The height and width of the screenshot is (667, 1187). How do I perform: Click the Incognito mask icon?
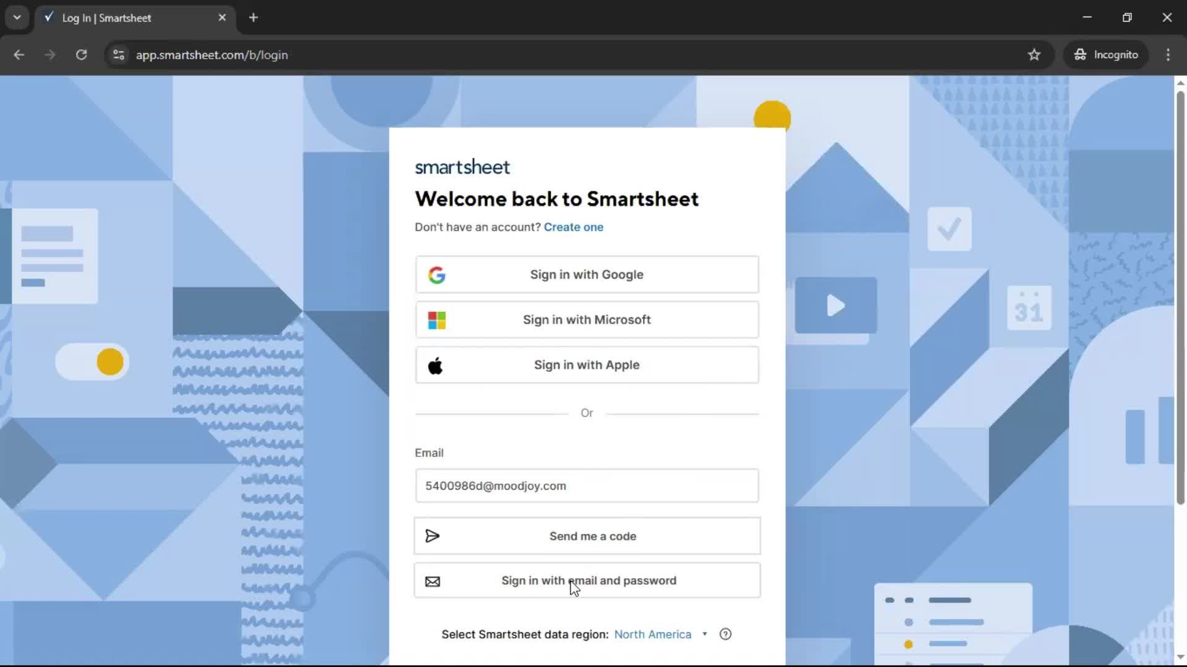1079,54
